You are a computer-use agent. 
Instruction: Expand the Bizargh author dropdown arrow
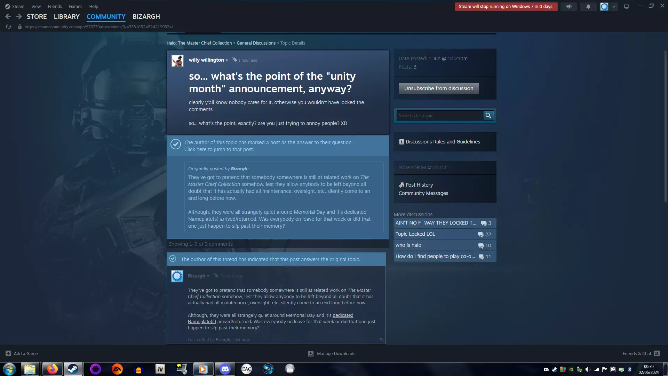pos(208,276)
